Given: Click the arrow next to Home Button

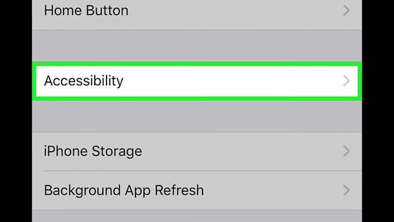Looking at the screenshot, I should tap(347, 10).
